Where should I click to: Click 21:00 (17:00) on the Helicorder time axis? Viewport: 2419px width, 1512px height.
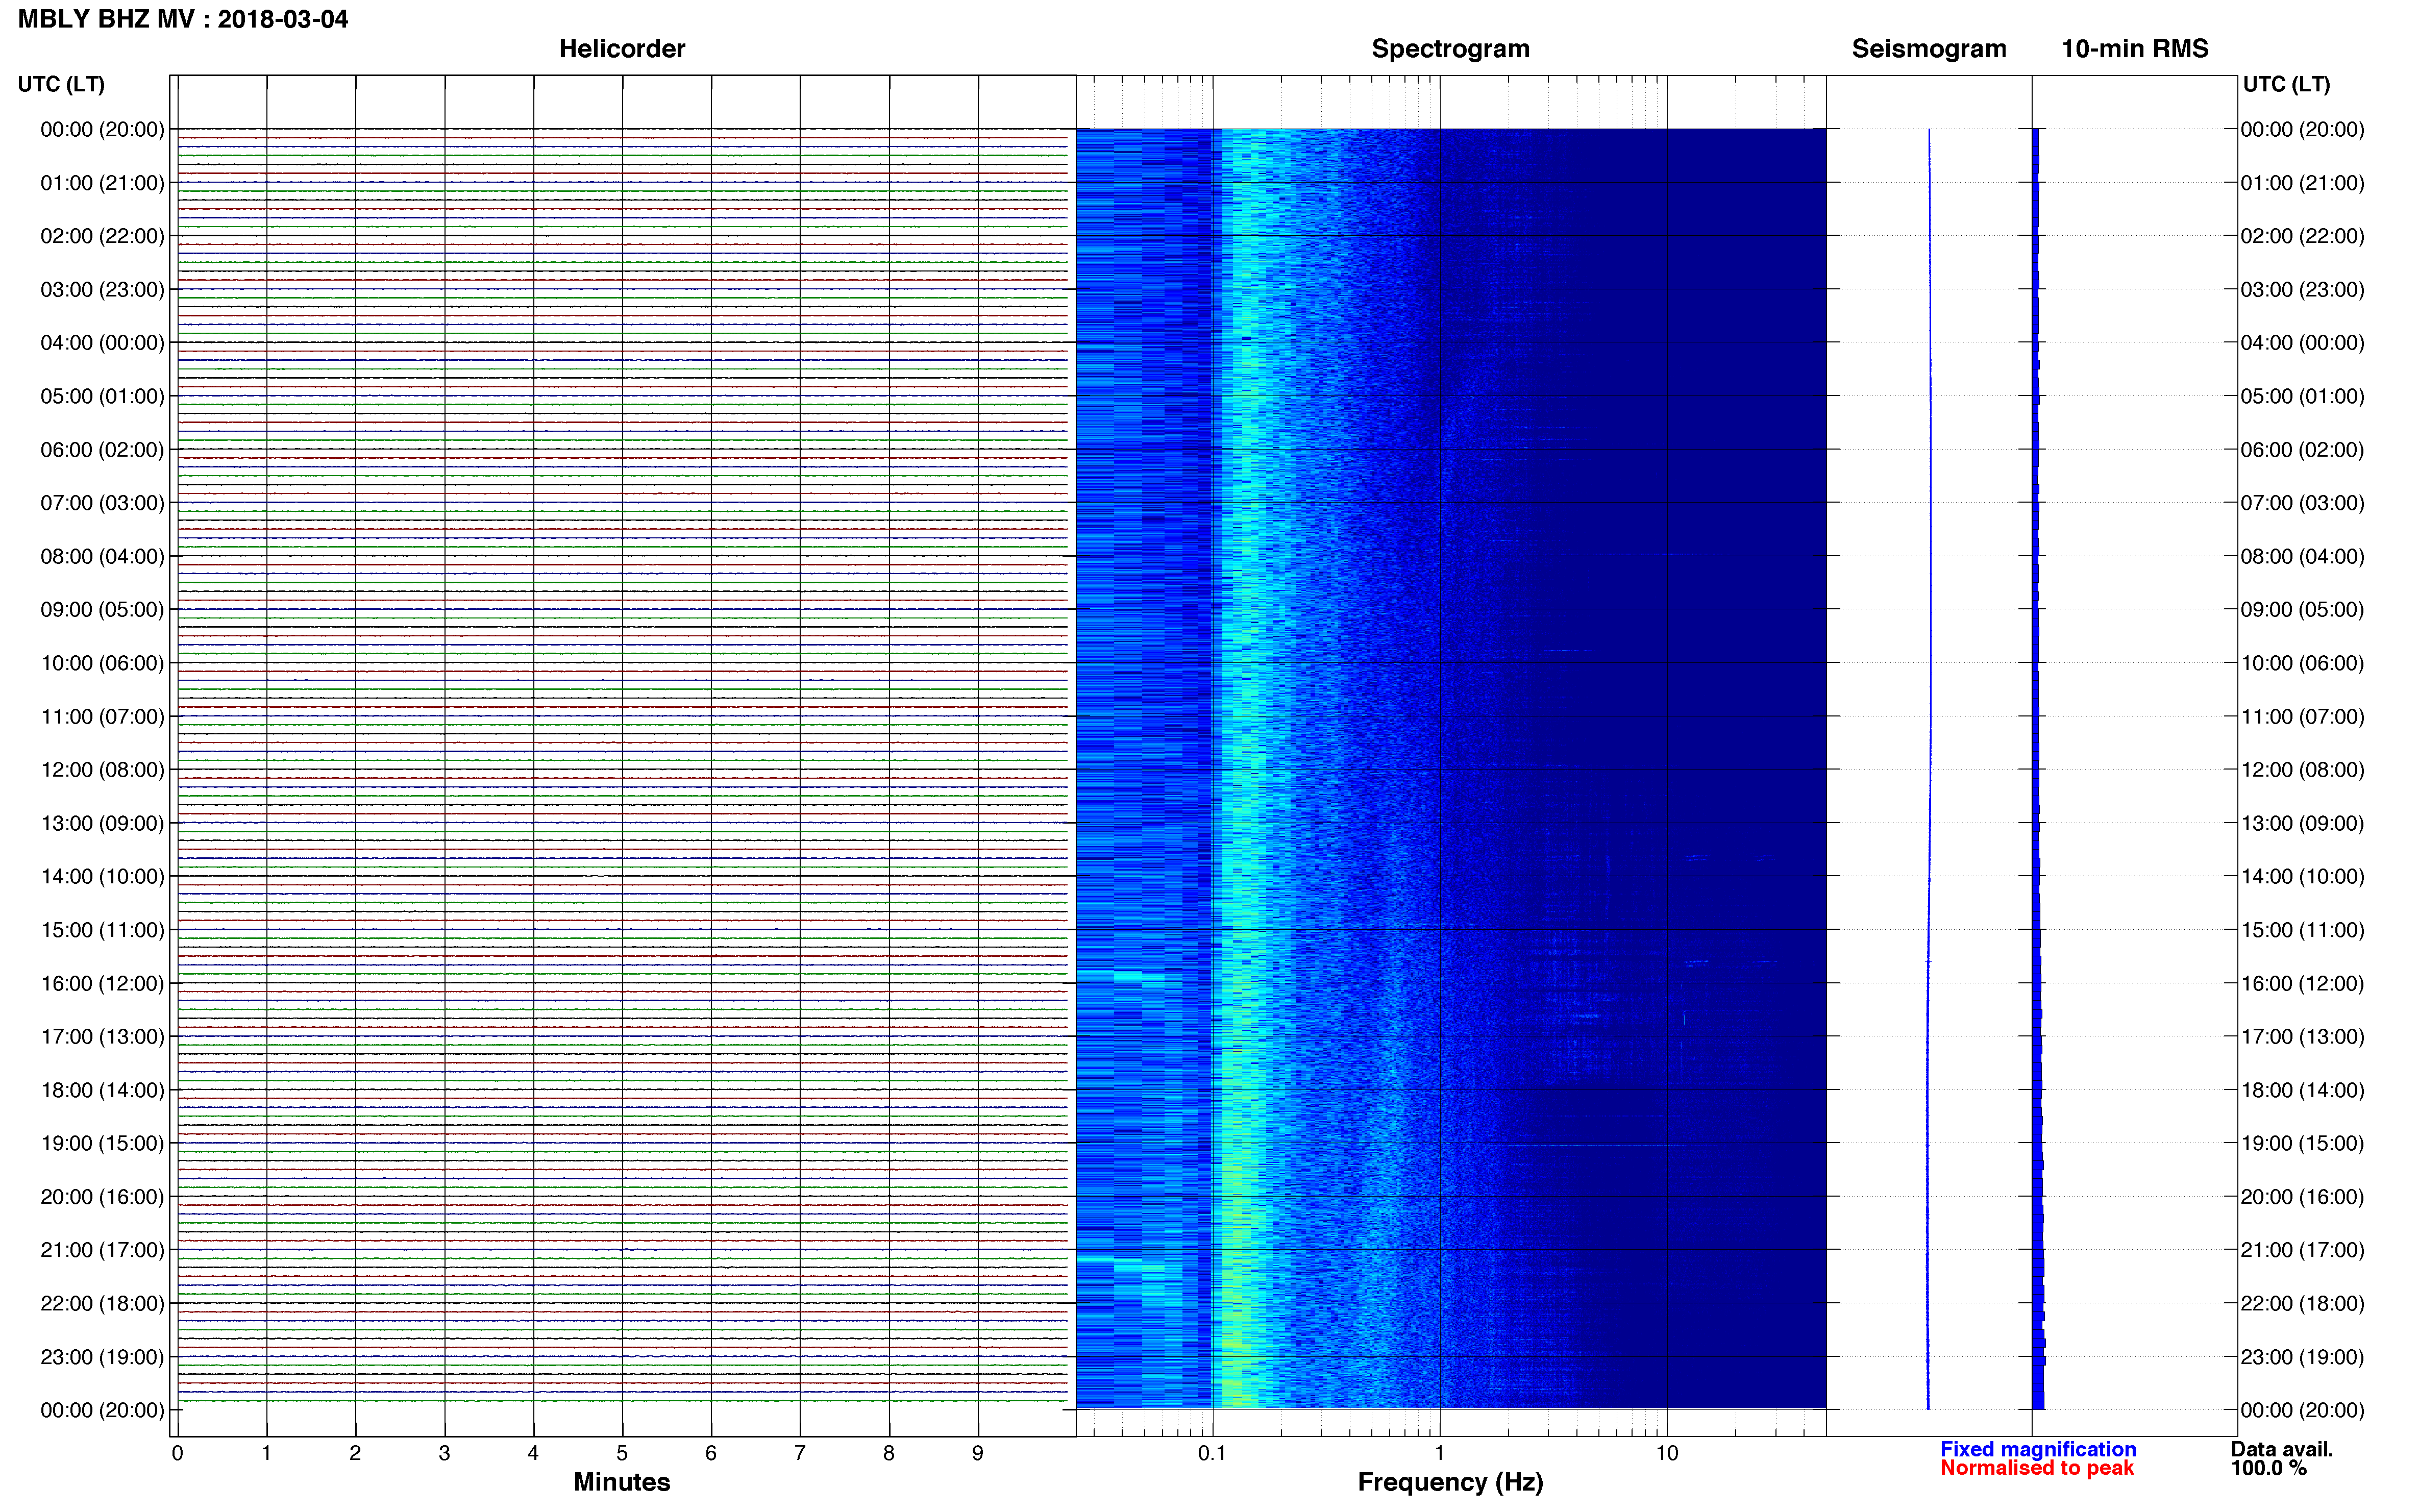102,1250
